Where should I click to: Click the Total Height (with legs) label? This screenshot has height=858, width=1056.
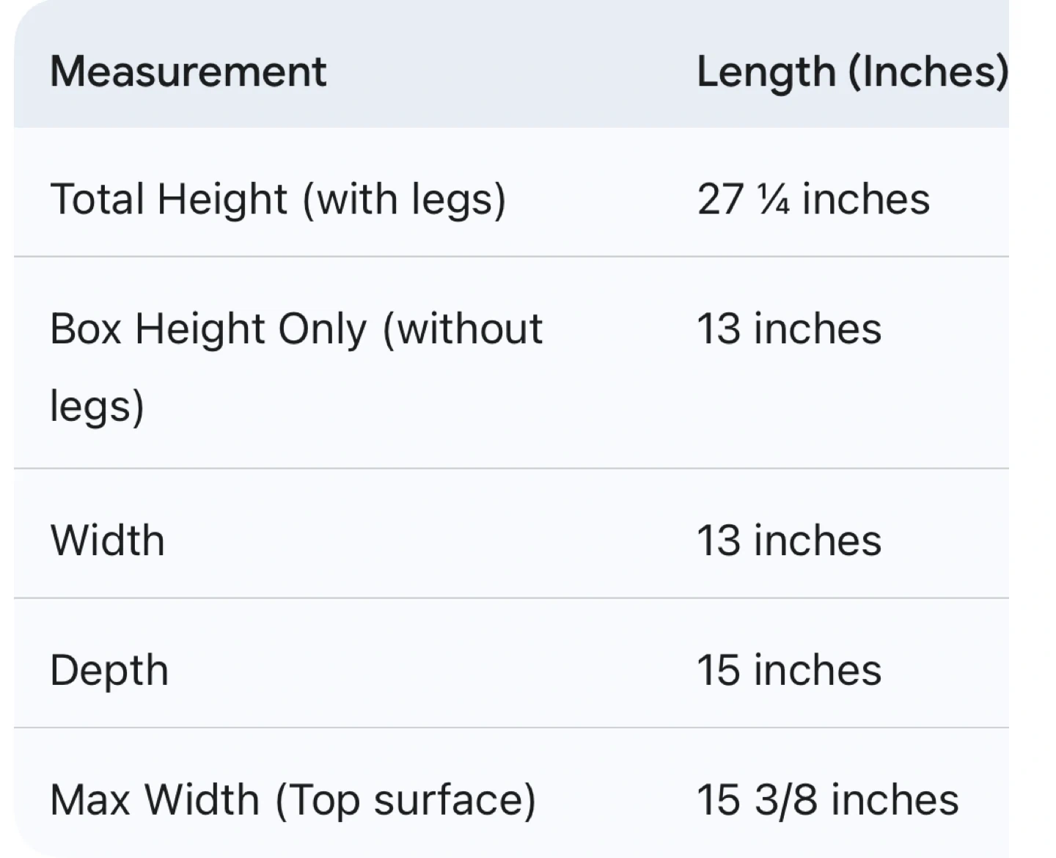tap(278, 199)
